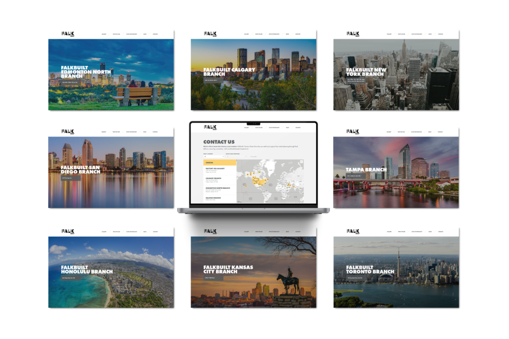The image size is (509, 339).
Task: Click the address button under New York Branch title
Action: click(x=356, y=80)
